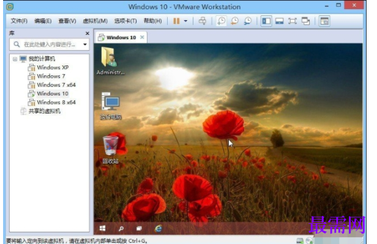
Task: Open the 虚拟机(M) menu
Action: point(95,21)
